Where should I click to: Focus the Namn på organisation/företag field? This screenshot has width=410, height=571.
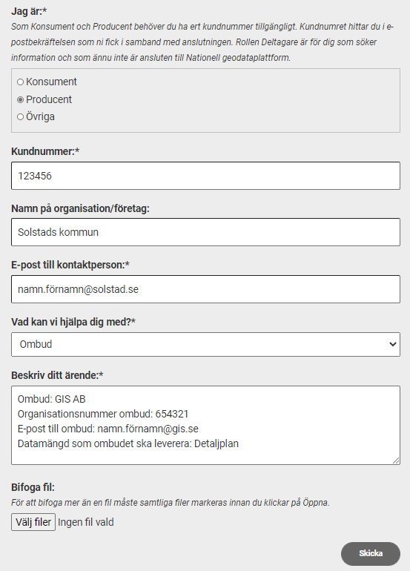[x=205, y=232]
